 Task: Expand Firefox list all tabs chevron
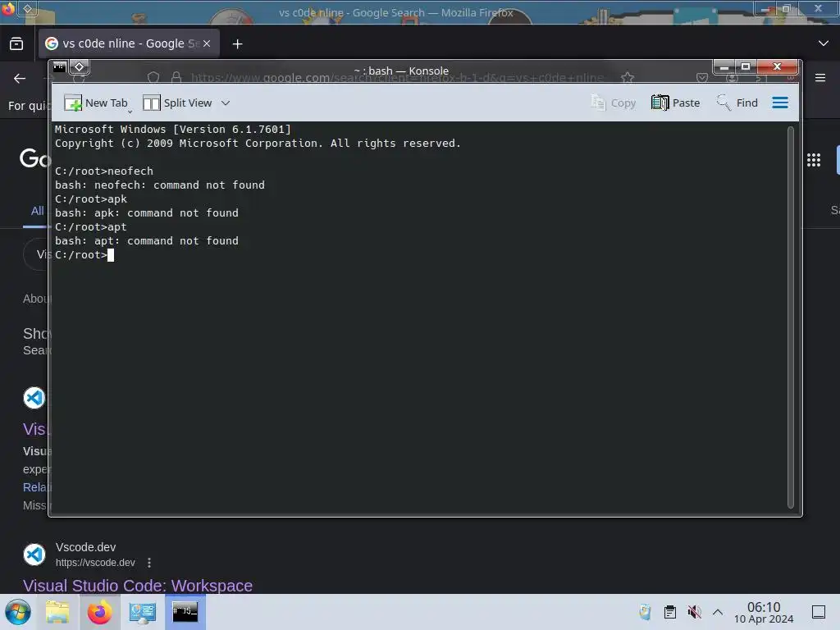coord(824,43)
